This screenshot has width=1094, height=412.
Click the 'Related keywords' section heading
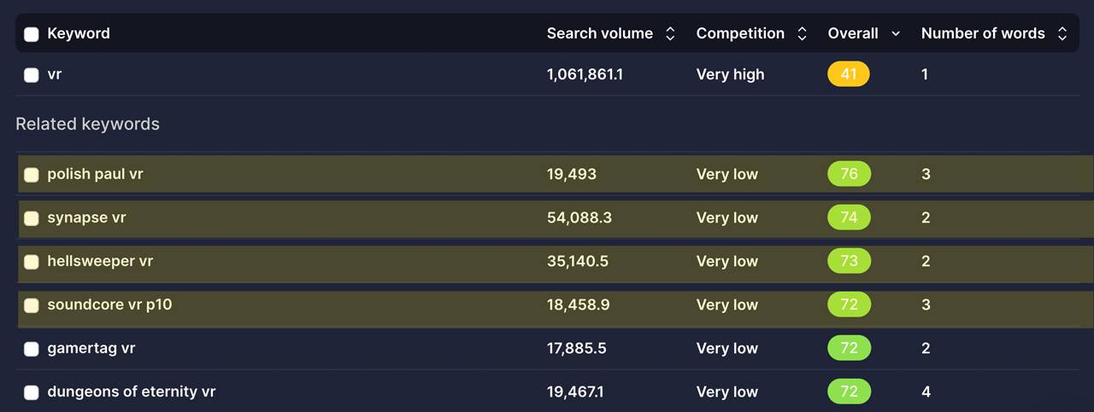pyautogui.click(x=87, y=124)
